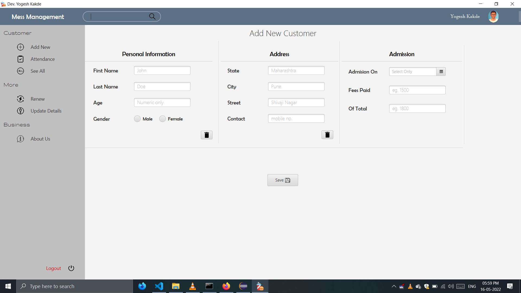The height and width of the screenshot is (293, 521).
Task: Click the Save button
Action: (282, 180)
